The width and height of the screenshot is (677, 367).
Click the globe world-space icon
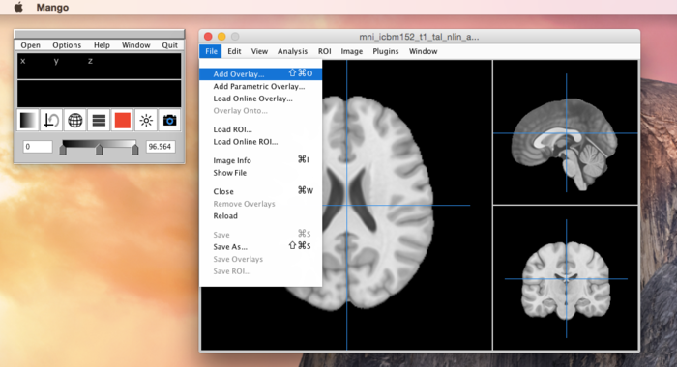(75, 121)
